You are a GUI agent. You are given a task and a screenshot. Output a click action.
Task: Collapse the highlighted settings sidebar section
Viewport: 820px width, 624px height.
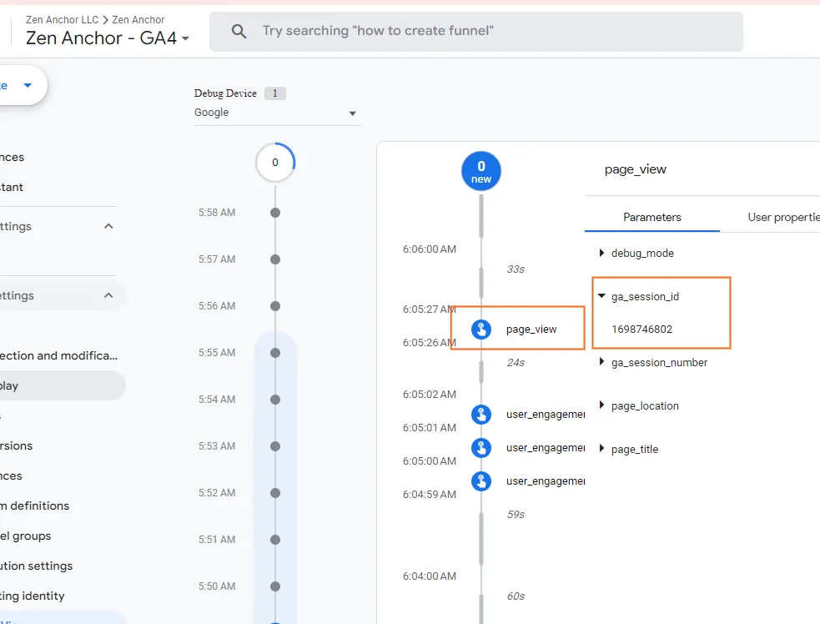pos(108,295)
